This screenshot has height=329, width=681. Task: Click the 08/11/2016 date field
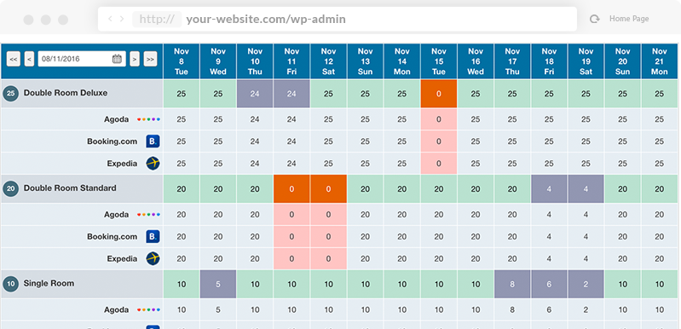(82, 59)
